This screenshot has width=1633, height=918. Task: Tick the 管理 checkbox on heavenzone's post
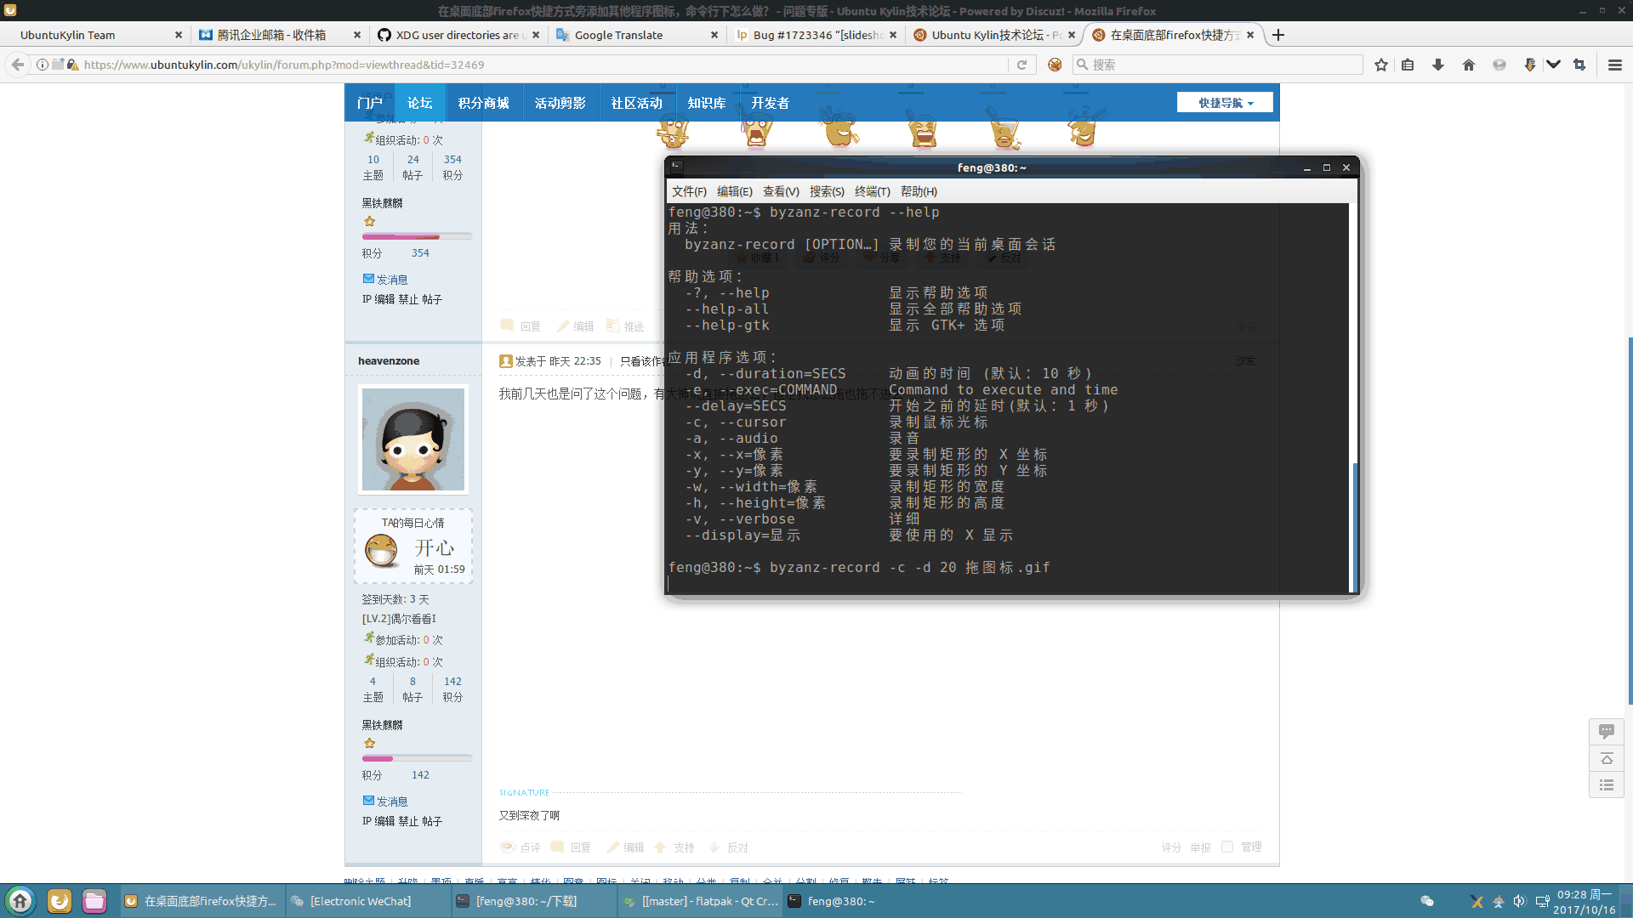(1226, 847)
